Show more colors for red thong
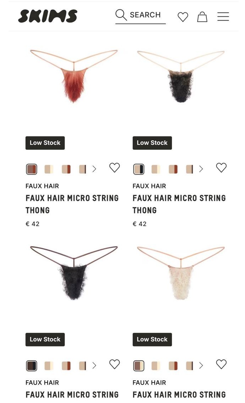 point(94,169)
